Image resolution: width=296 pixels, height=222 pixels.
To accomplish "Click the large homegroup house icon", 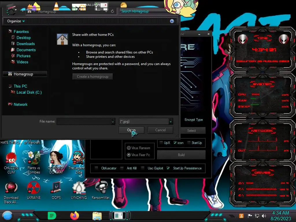I will tap(62, 39).
